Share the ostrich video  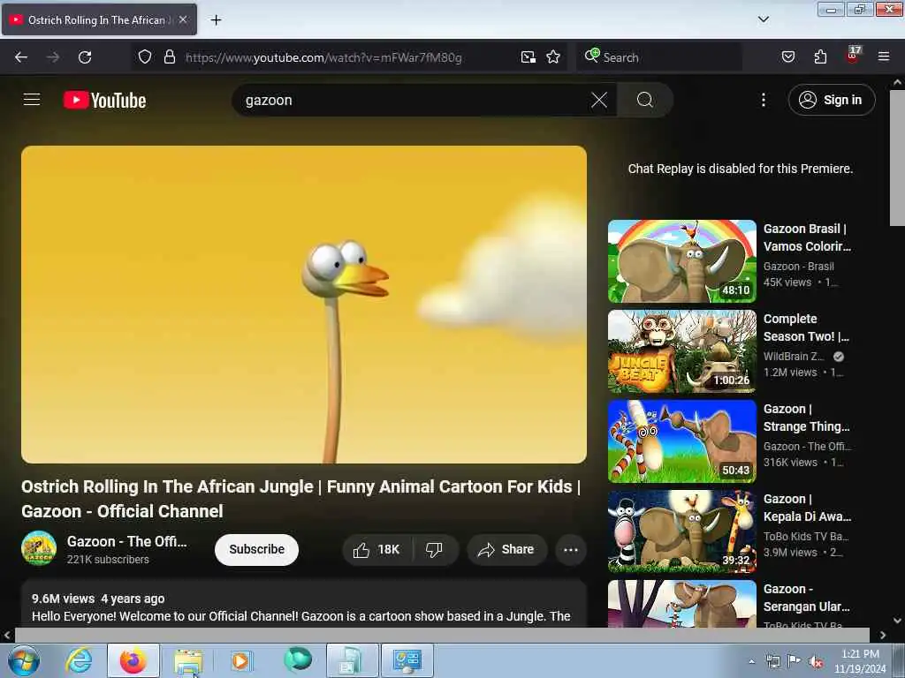pyautogui.click(x=506, y=549)
